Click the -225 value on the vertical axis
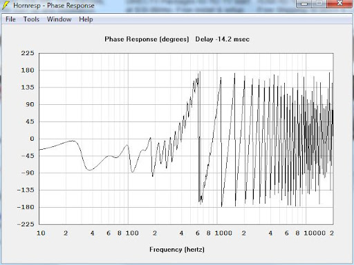The image size is (354, 265). (x=26, y=224)
